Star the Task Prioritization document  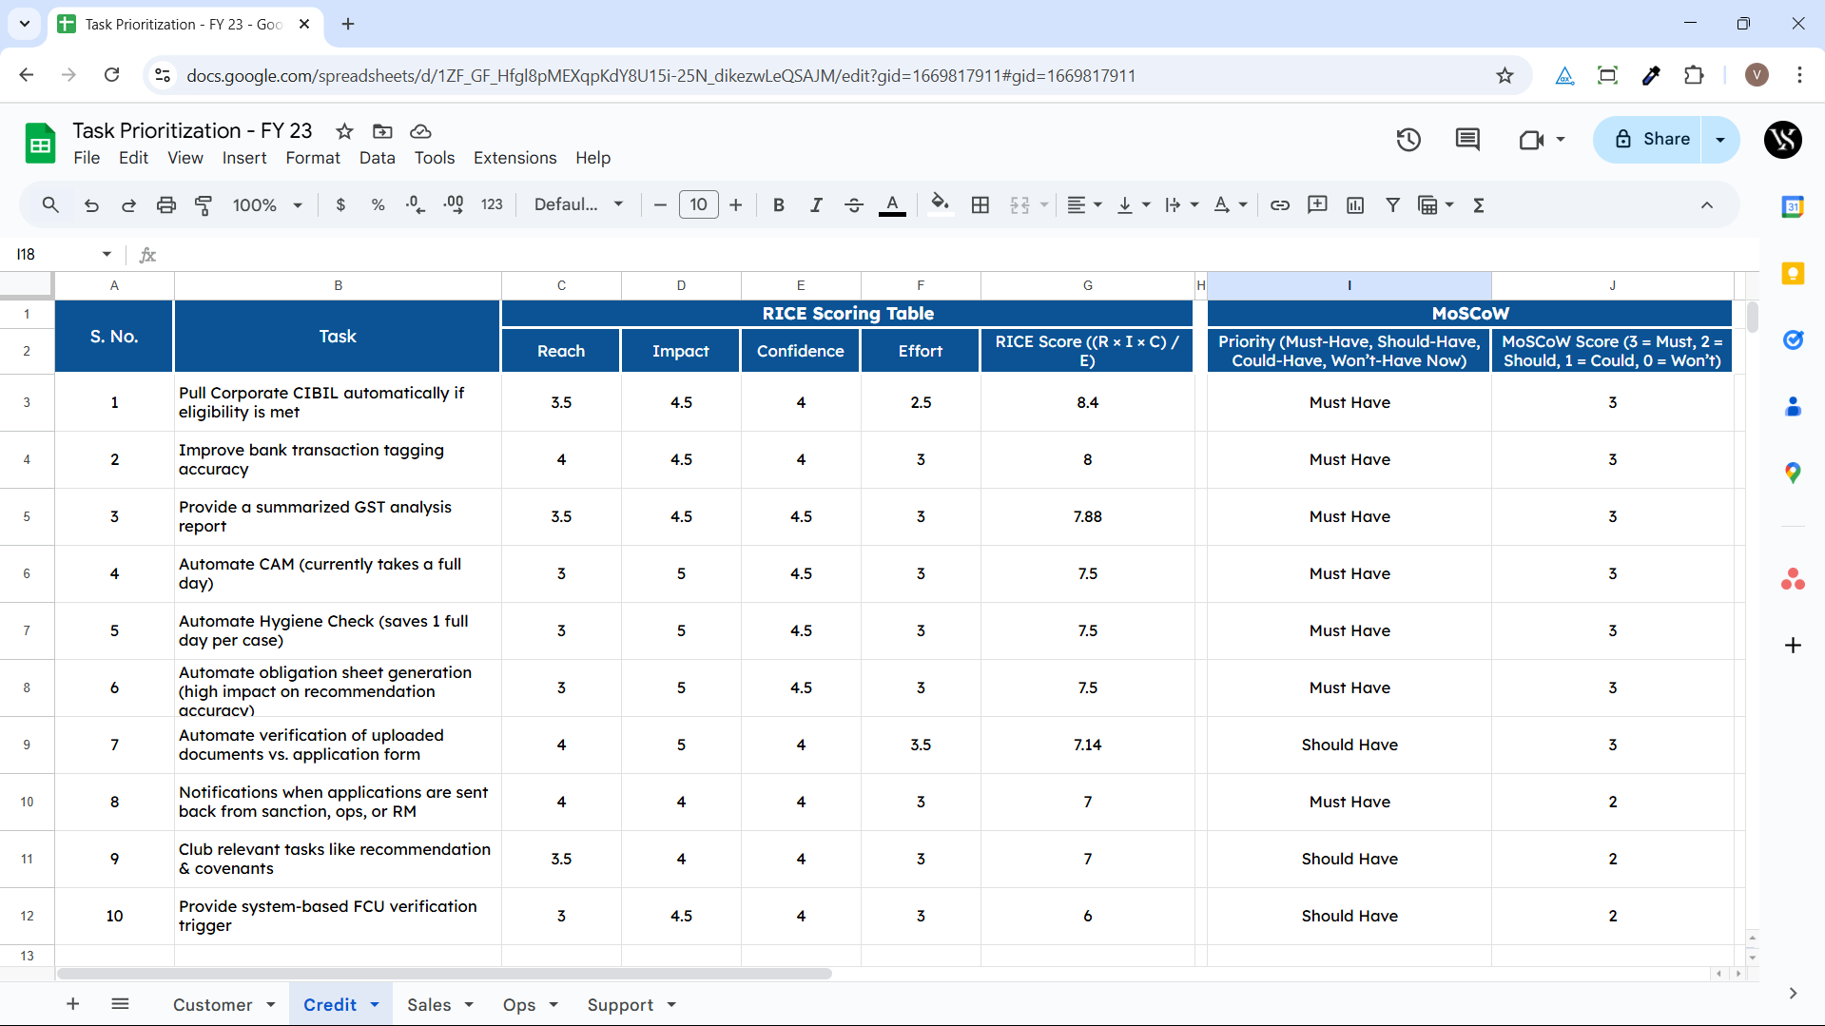click(x=345, y=131)
